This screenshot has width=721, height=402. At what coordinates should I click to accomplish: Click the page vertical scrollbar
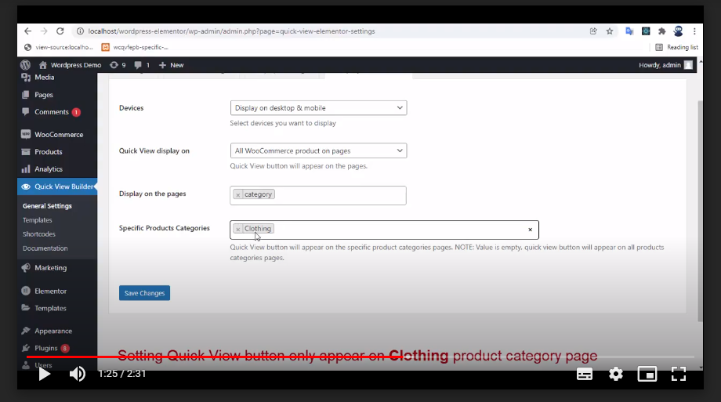tap(701, 211)
